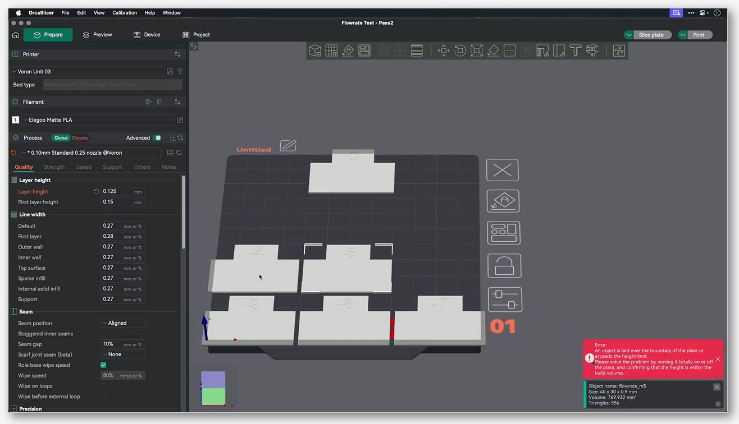Edit the Voron Unit 03 printer preset

click(170, 71)
